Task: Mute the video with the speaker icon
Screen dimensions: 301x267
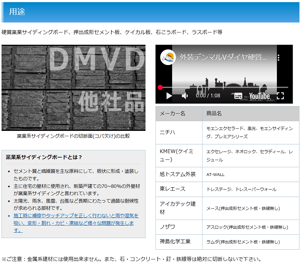Action: point(185,96)
